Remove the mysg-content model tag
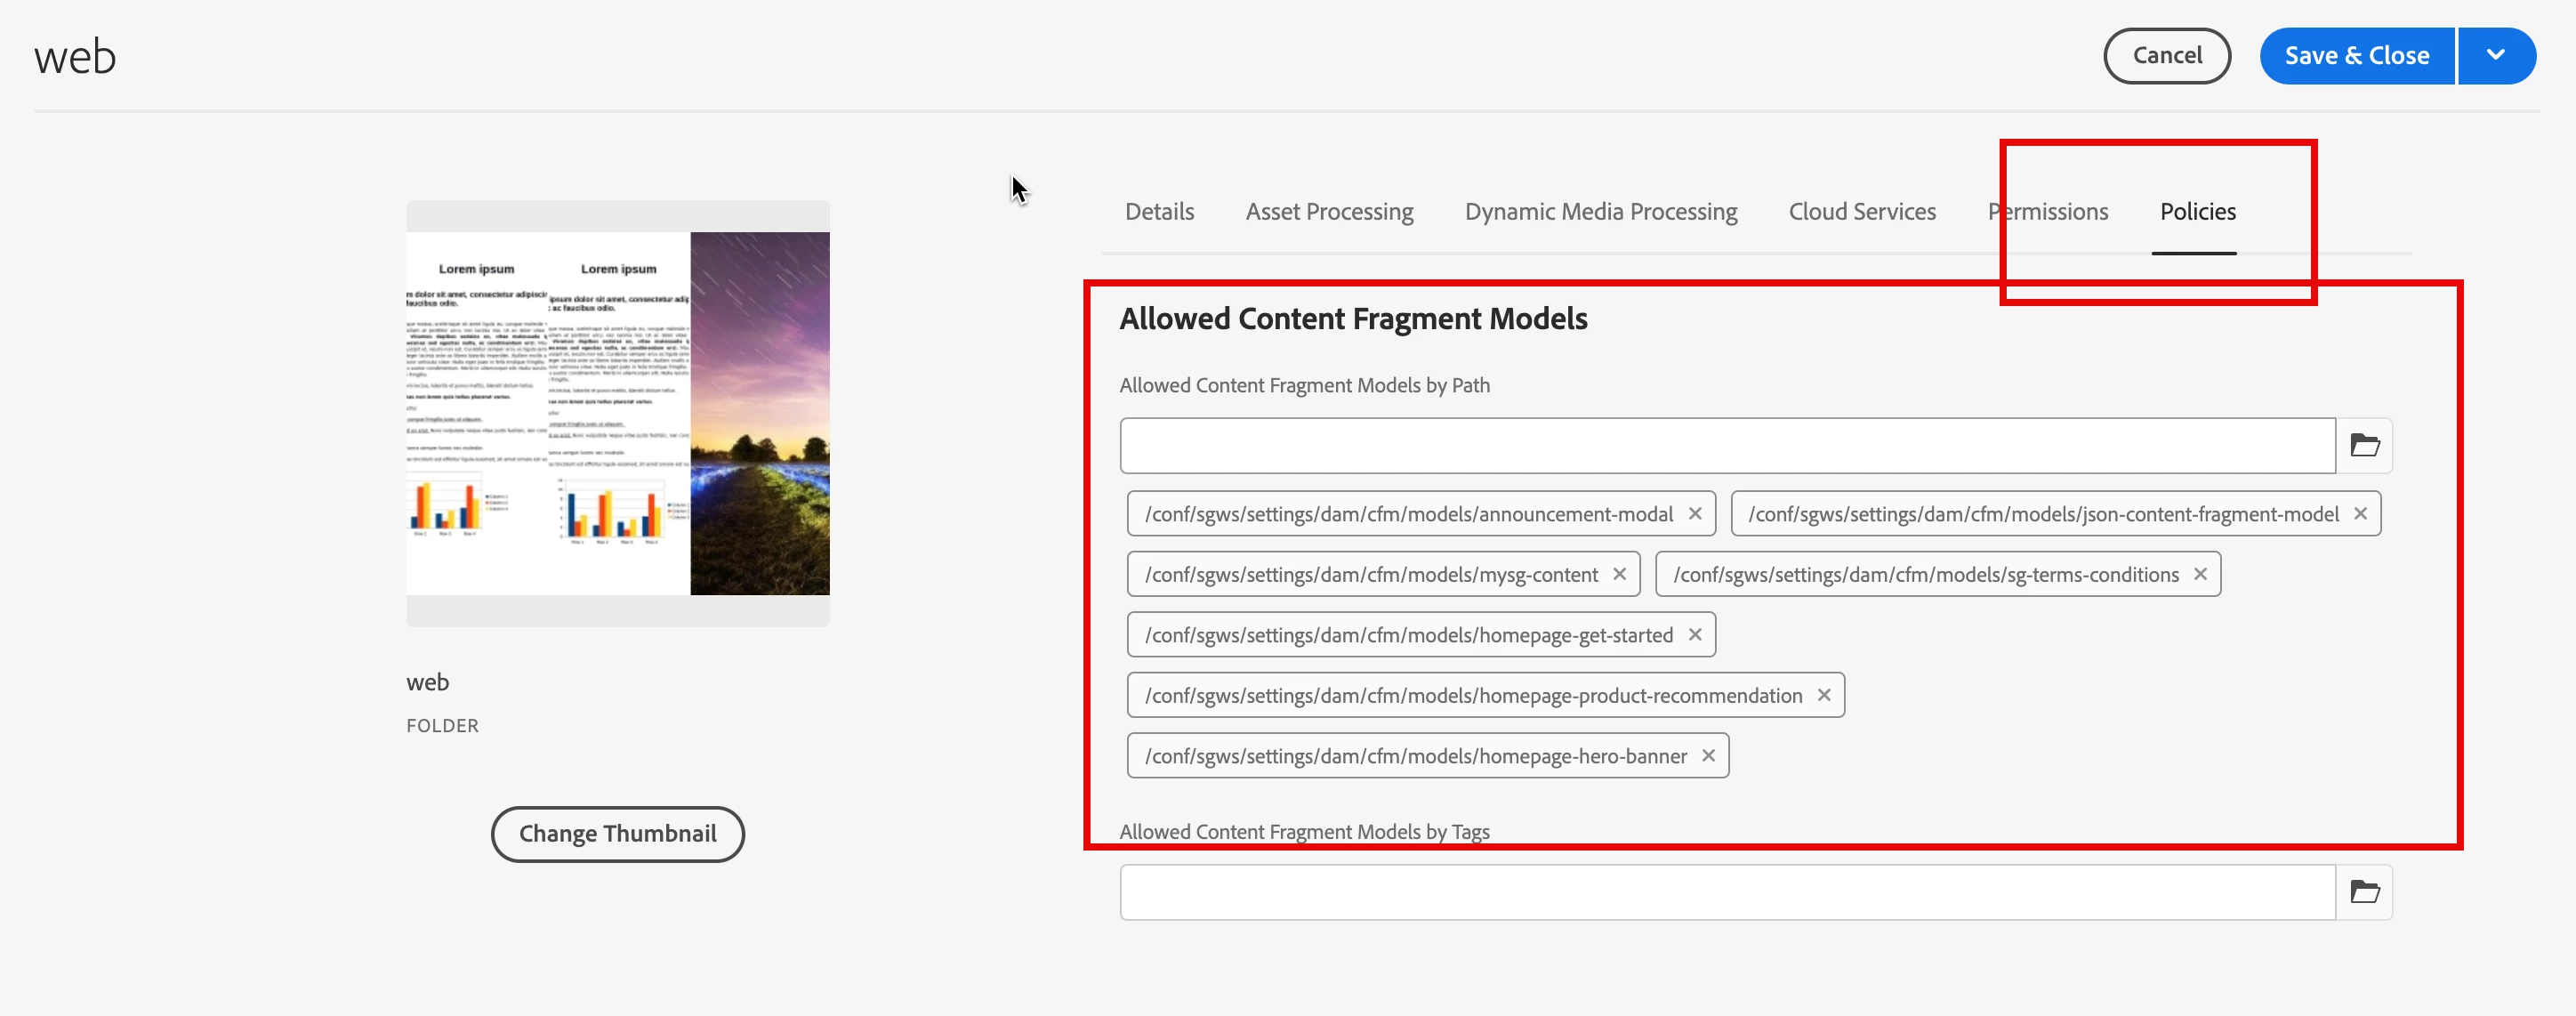Screen dimensions: 2576x1016 pyautogui.click(x=1619, y=574)
